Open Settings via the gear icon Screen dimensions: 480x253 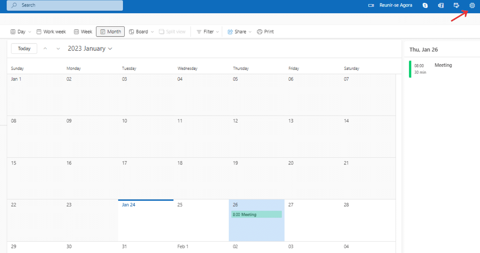472,5
